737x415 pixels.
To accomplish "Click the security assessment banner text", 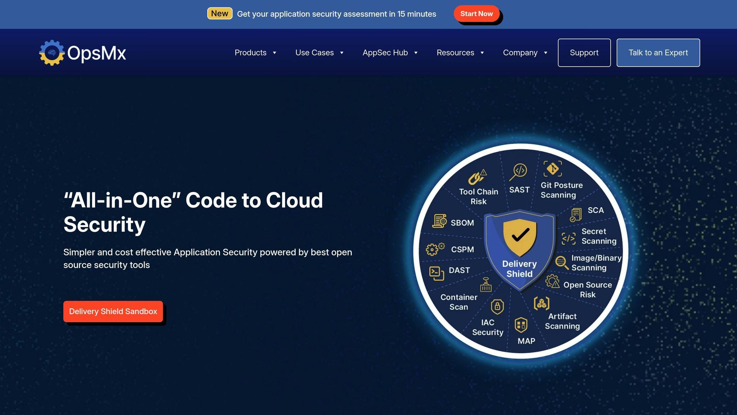I will click(336, 14).
